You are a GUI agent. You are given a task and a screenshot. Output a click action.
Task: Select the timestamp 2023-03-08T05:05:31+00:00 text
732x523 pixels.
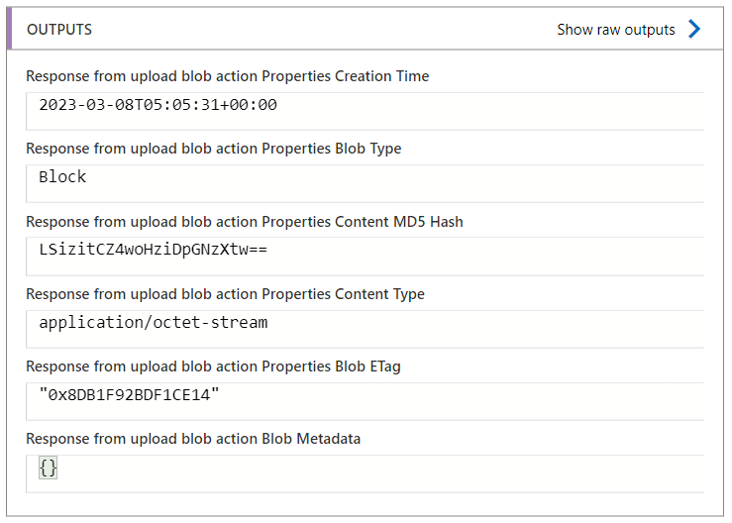157,105
